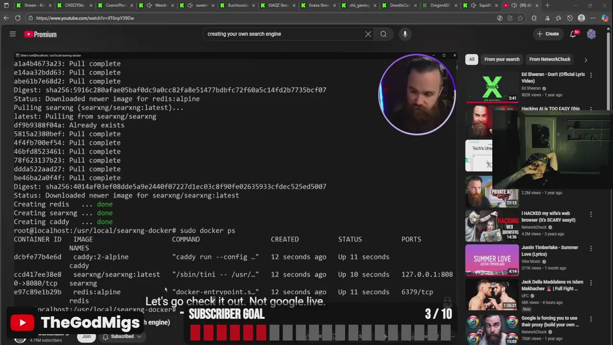Go to YouTube Premium home logo

click(40, 34)
